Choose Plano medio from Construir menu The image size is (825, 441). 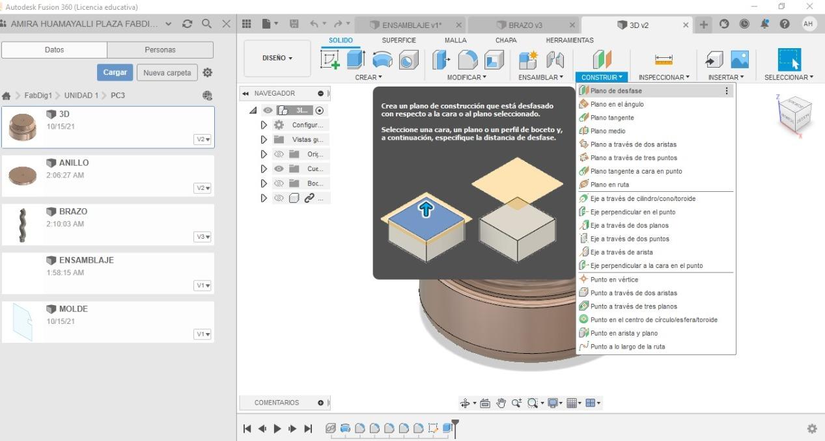[608, 131]
